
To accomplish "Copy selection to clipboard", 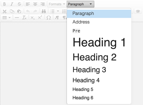I will point(12,11).
